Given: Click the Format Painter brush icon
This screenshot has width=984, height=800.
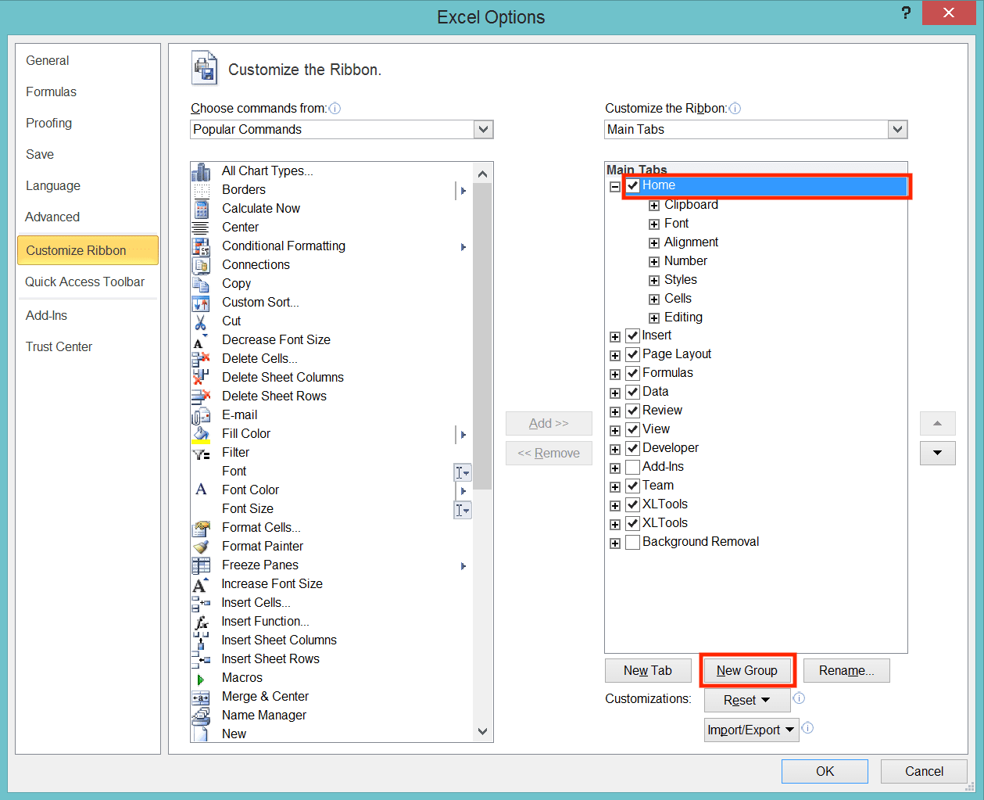Looking at the screenshot, I should pos(201,547).
